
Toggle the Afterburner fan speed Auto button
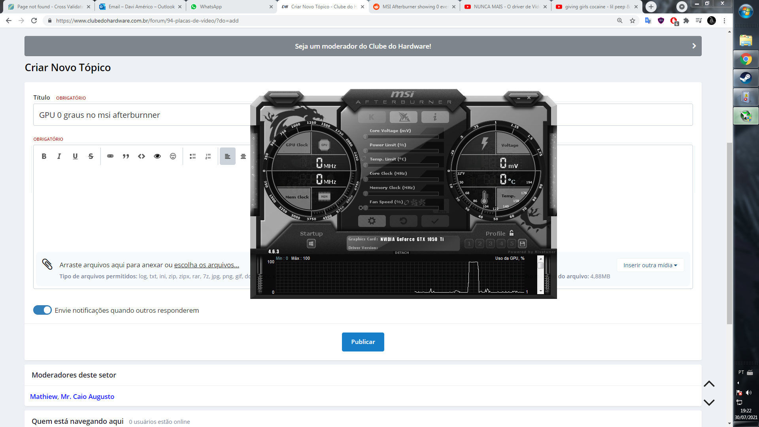coord(442,212)
